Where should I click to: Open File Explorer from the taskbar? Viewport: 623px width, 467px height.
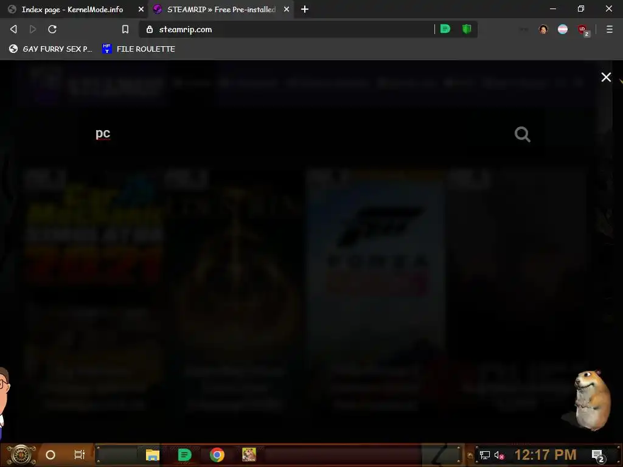(x=153, y=455)
